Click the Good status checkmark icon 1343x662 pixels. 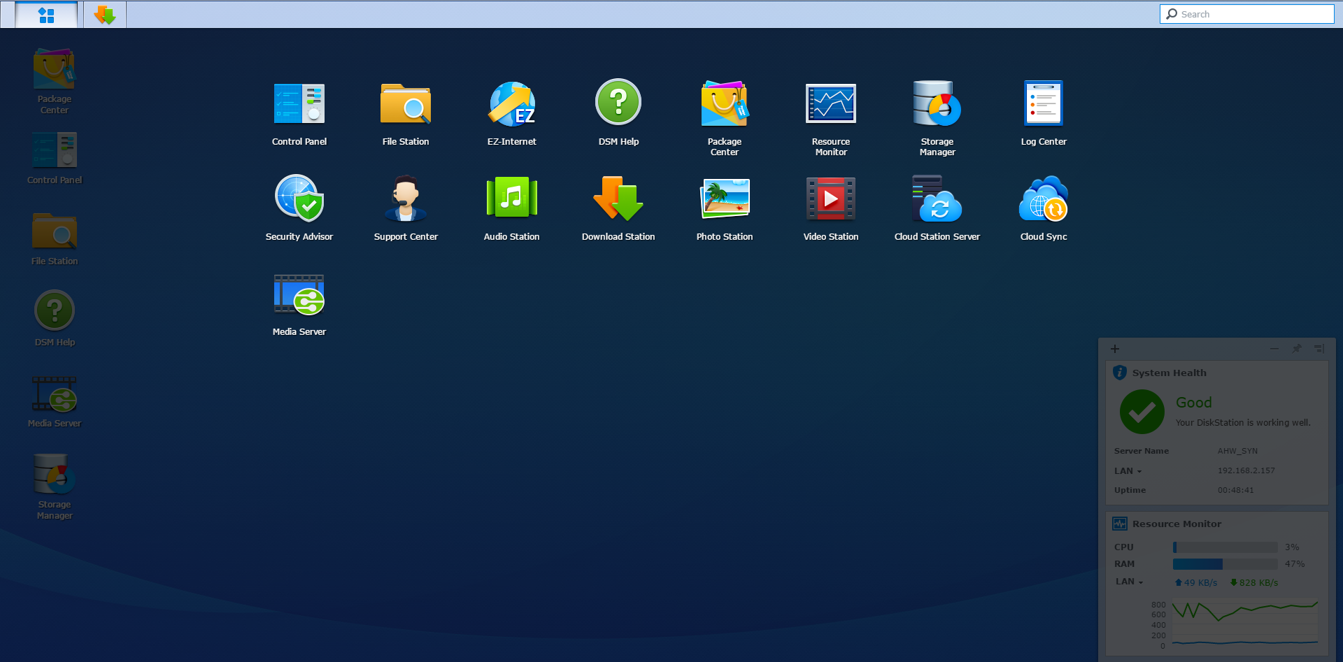(1142, 412)
